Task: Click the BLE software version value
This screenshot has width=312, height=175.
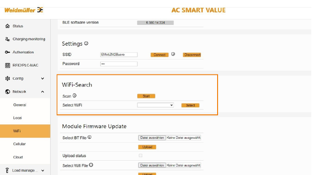Action: [156, 22]
